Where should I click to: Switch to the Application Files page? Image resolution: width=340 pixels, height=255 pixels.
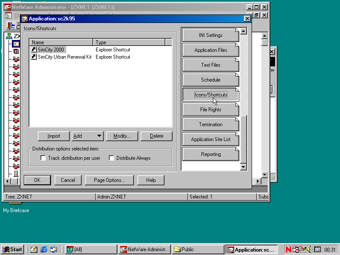coord(210,50)
